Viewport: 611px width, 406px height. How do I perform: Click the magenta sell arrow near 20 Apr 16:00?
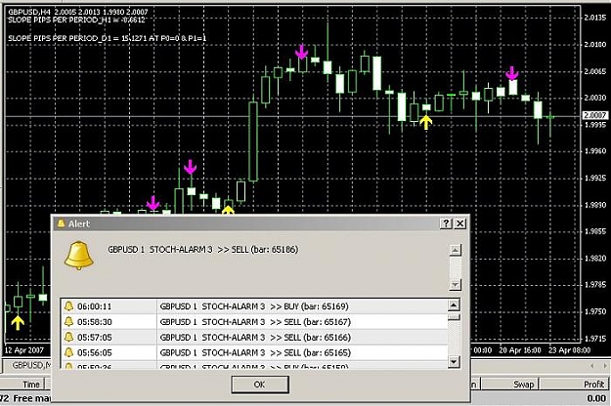point(511,73)
